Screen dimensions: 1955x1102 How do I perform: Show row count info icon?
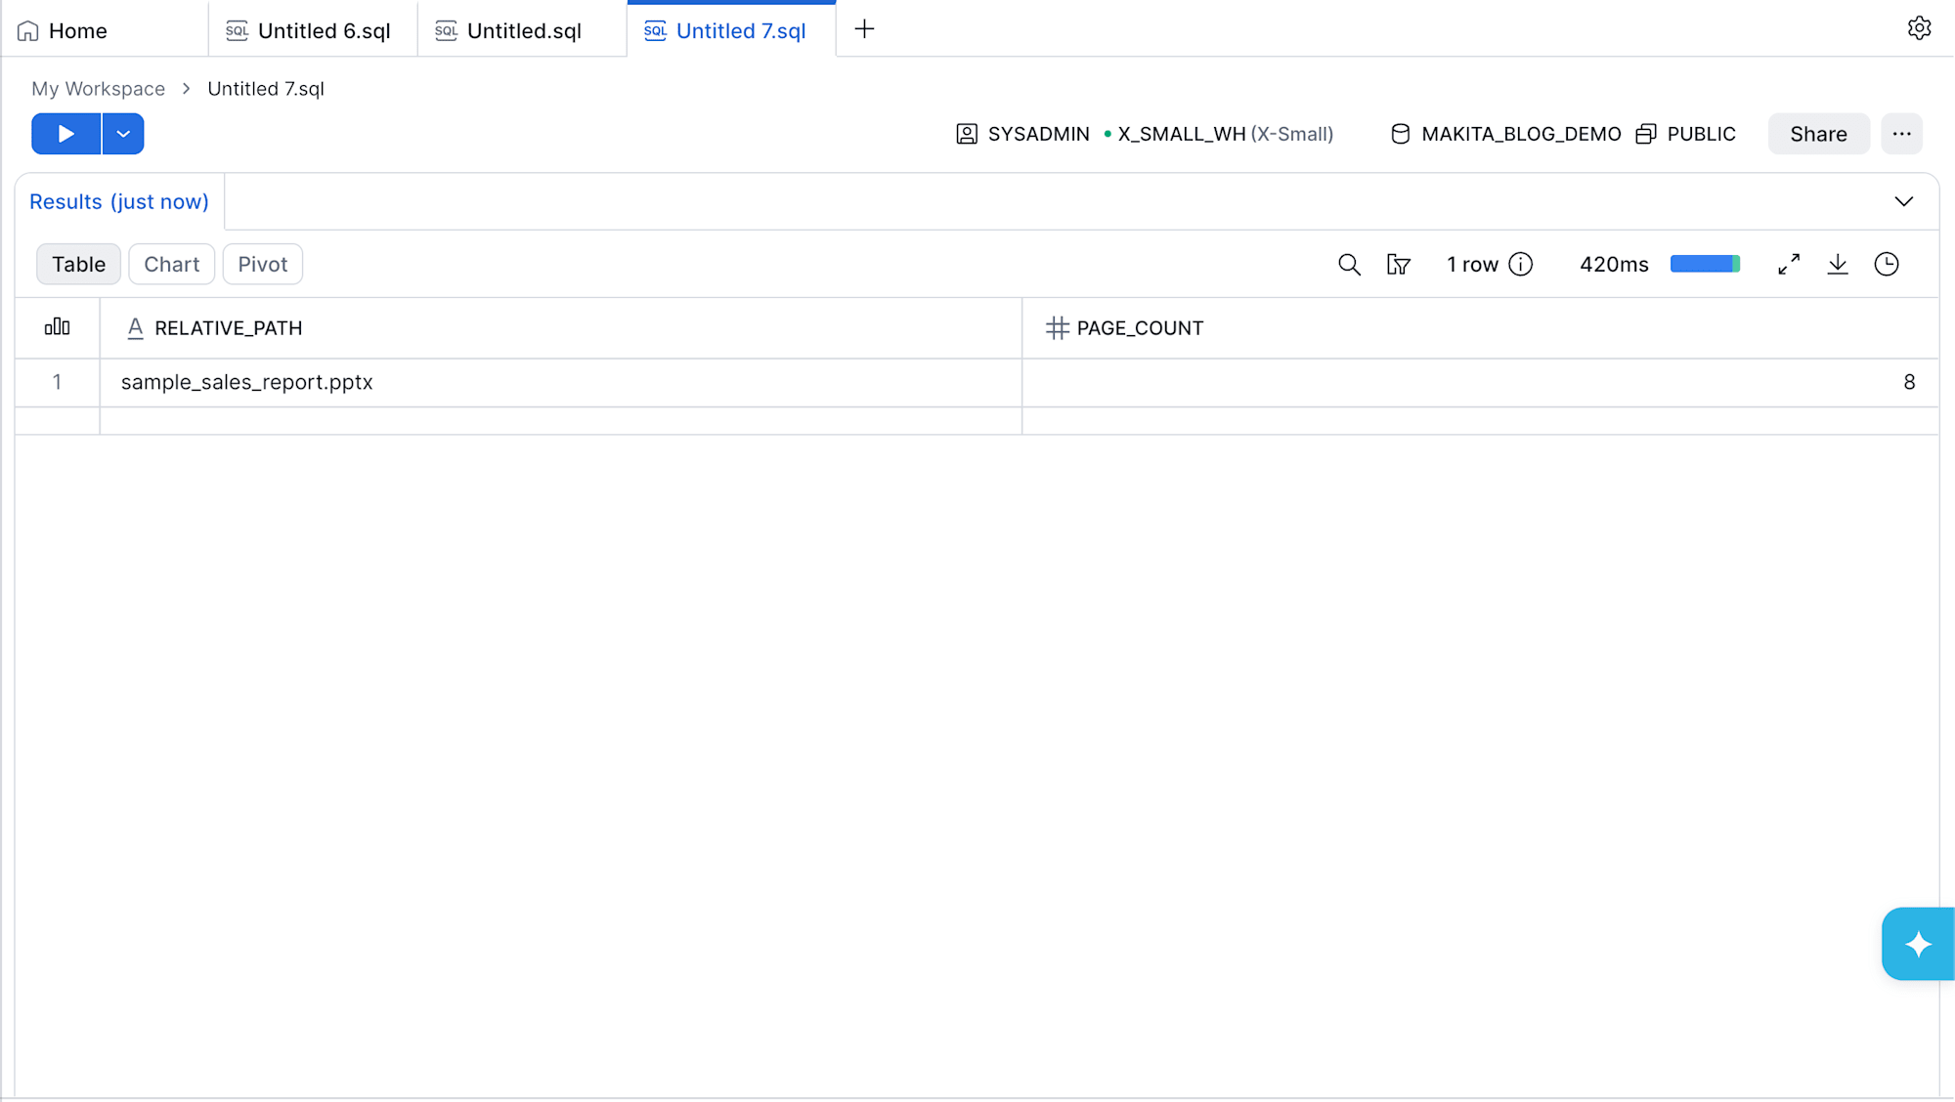tap(1520, 264)
